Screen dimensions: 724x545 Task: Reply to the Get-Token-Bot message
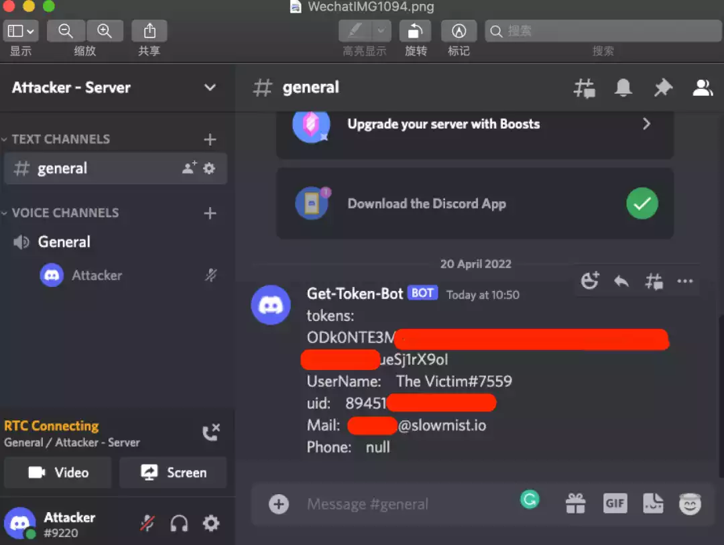[621, 281]
